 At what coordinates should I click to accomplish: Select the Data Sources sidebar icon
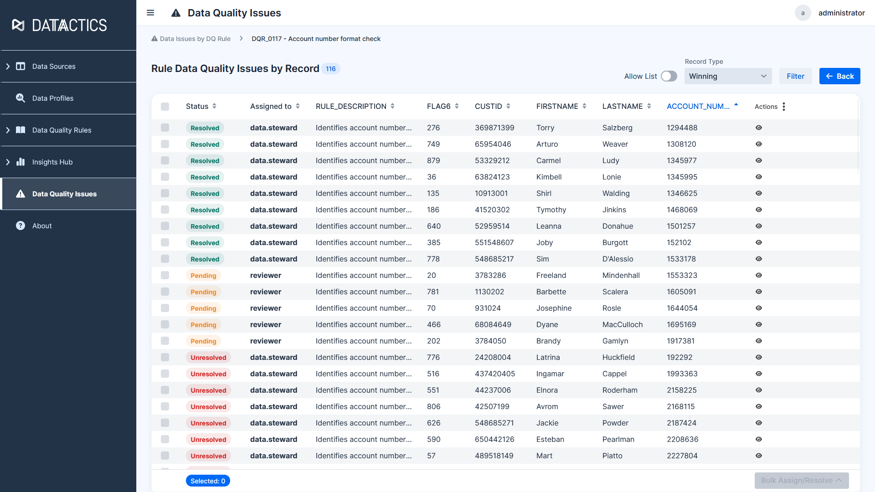21,66
